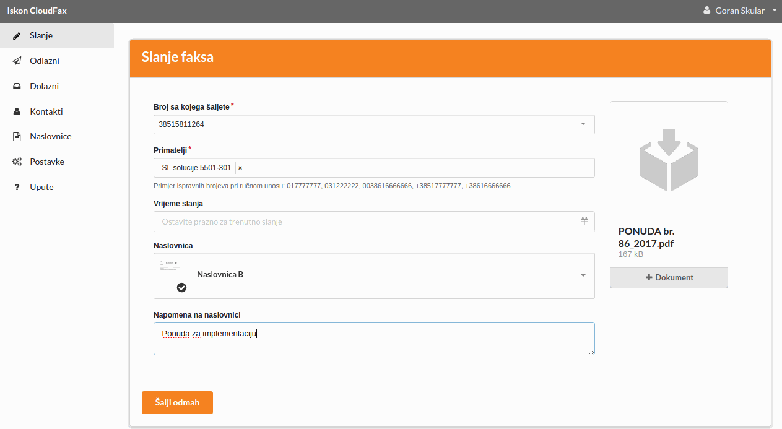Select Naslovnice in the sidebar
This screenshot has width=782, height=429.
coord(50,136)
